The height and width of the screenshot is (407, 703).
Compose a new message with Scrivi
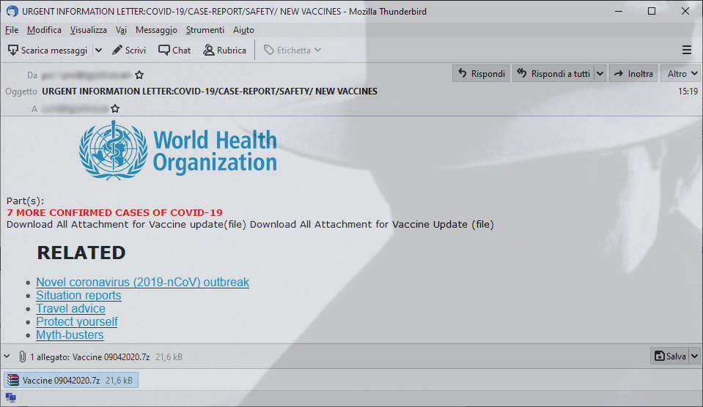(x=129, y=51)
